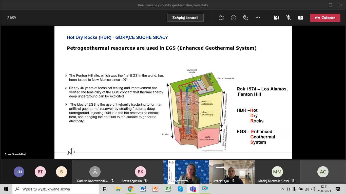This screenshot has width=346, height=194.
Task: Click the Meet Now tray icon
Action: pos(289,189)
